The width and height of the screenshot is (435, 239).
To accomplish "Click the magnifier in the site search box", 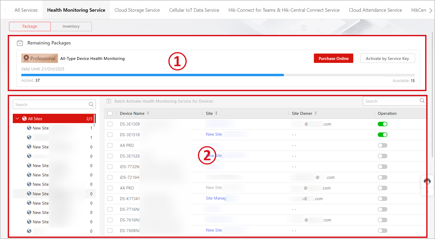I will point(91,104).
